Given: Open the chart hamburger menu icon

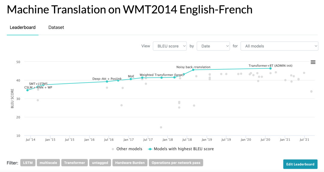Looking at the screenshot, I should point(313,62).
